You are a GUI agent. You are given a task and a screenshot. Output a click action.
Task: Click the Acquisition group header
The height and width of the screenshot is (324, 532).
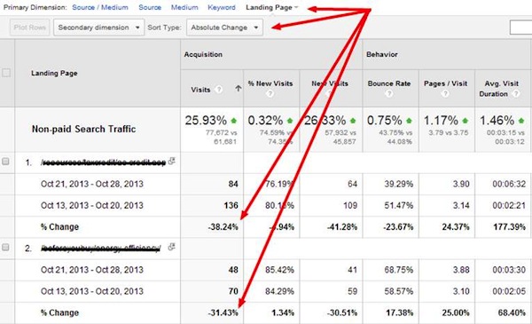click(x=203, y=54)
